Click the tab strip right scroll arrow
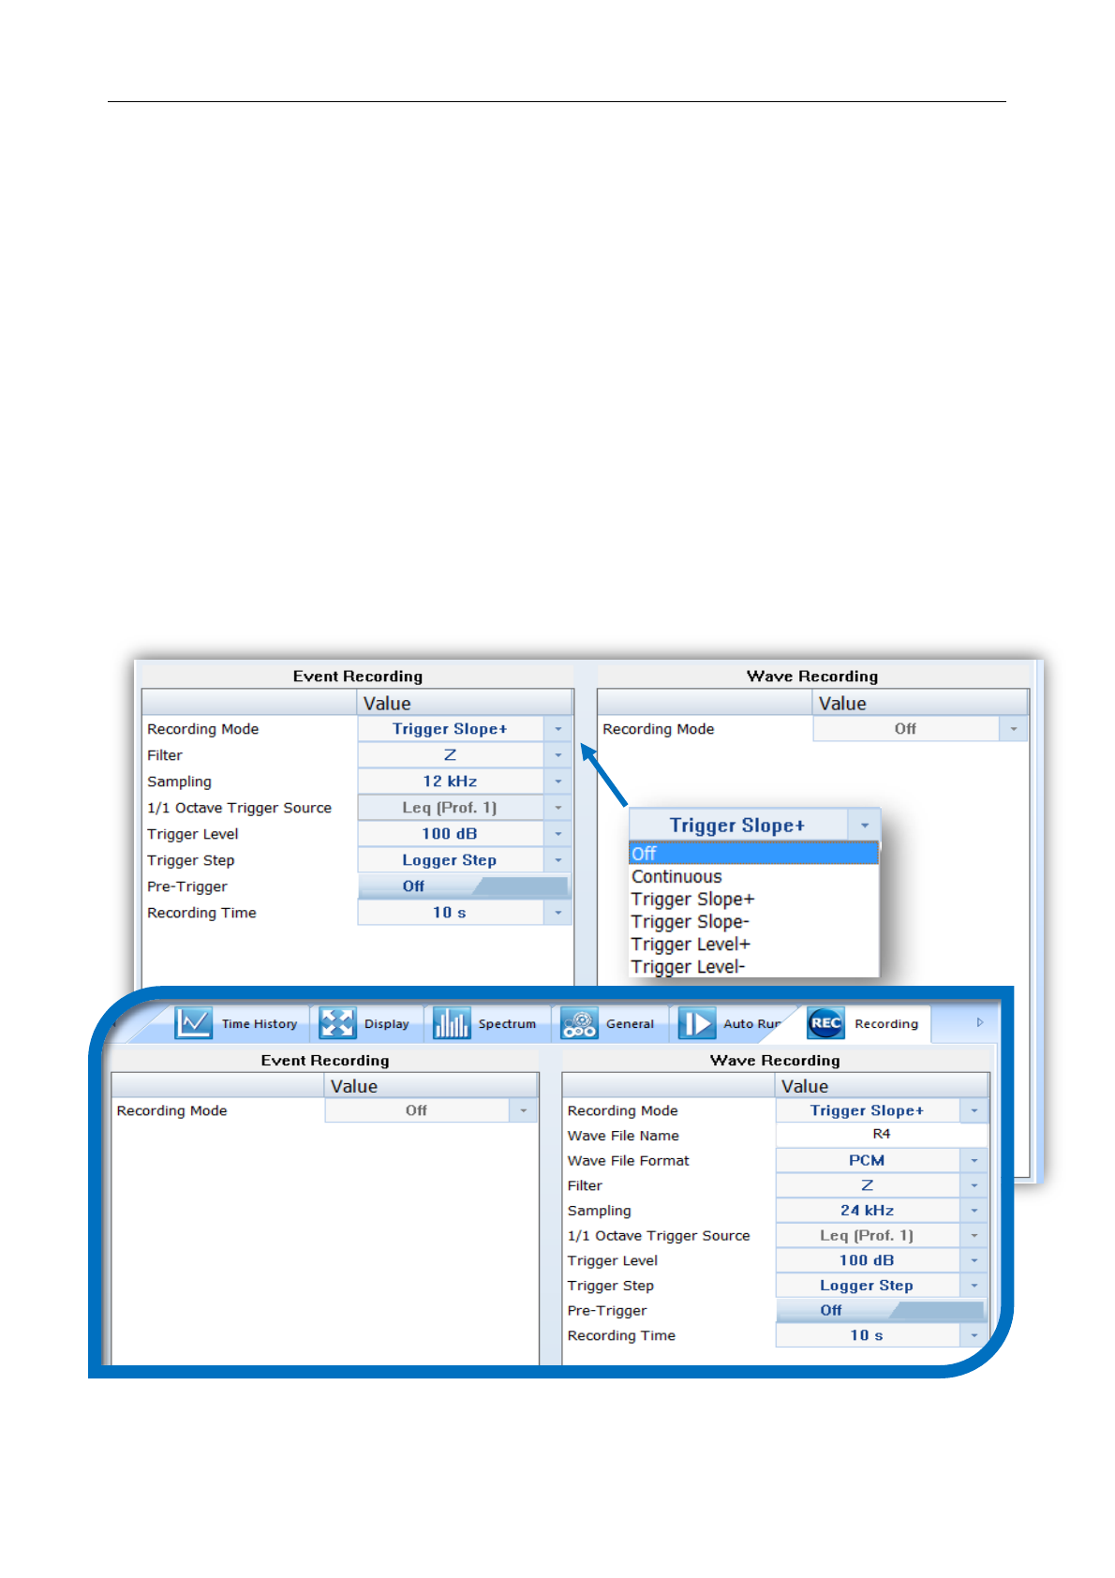The image size is (1115, 1578). [980, 1022]
